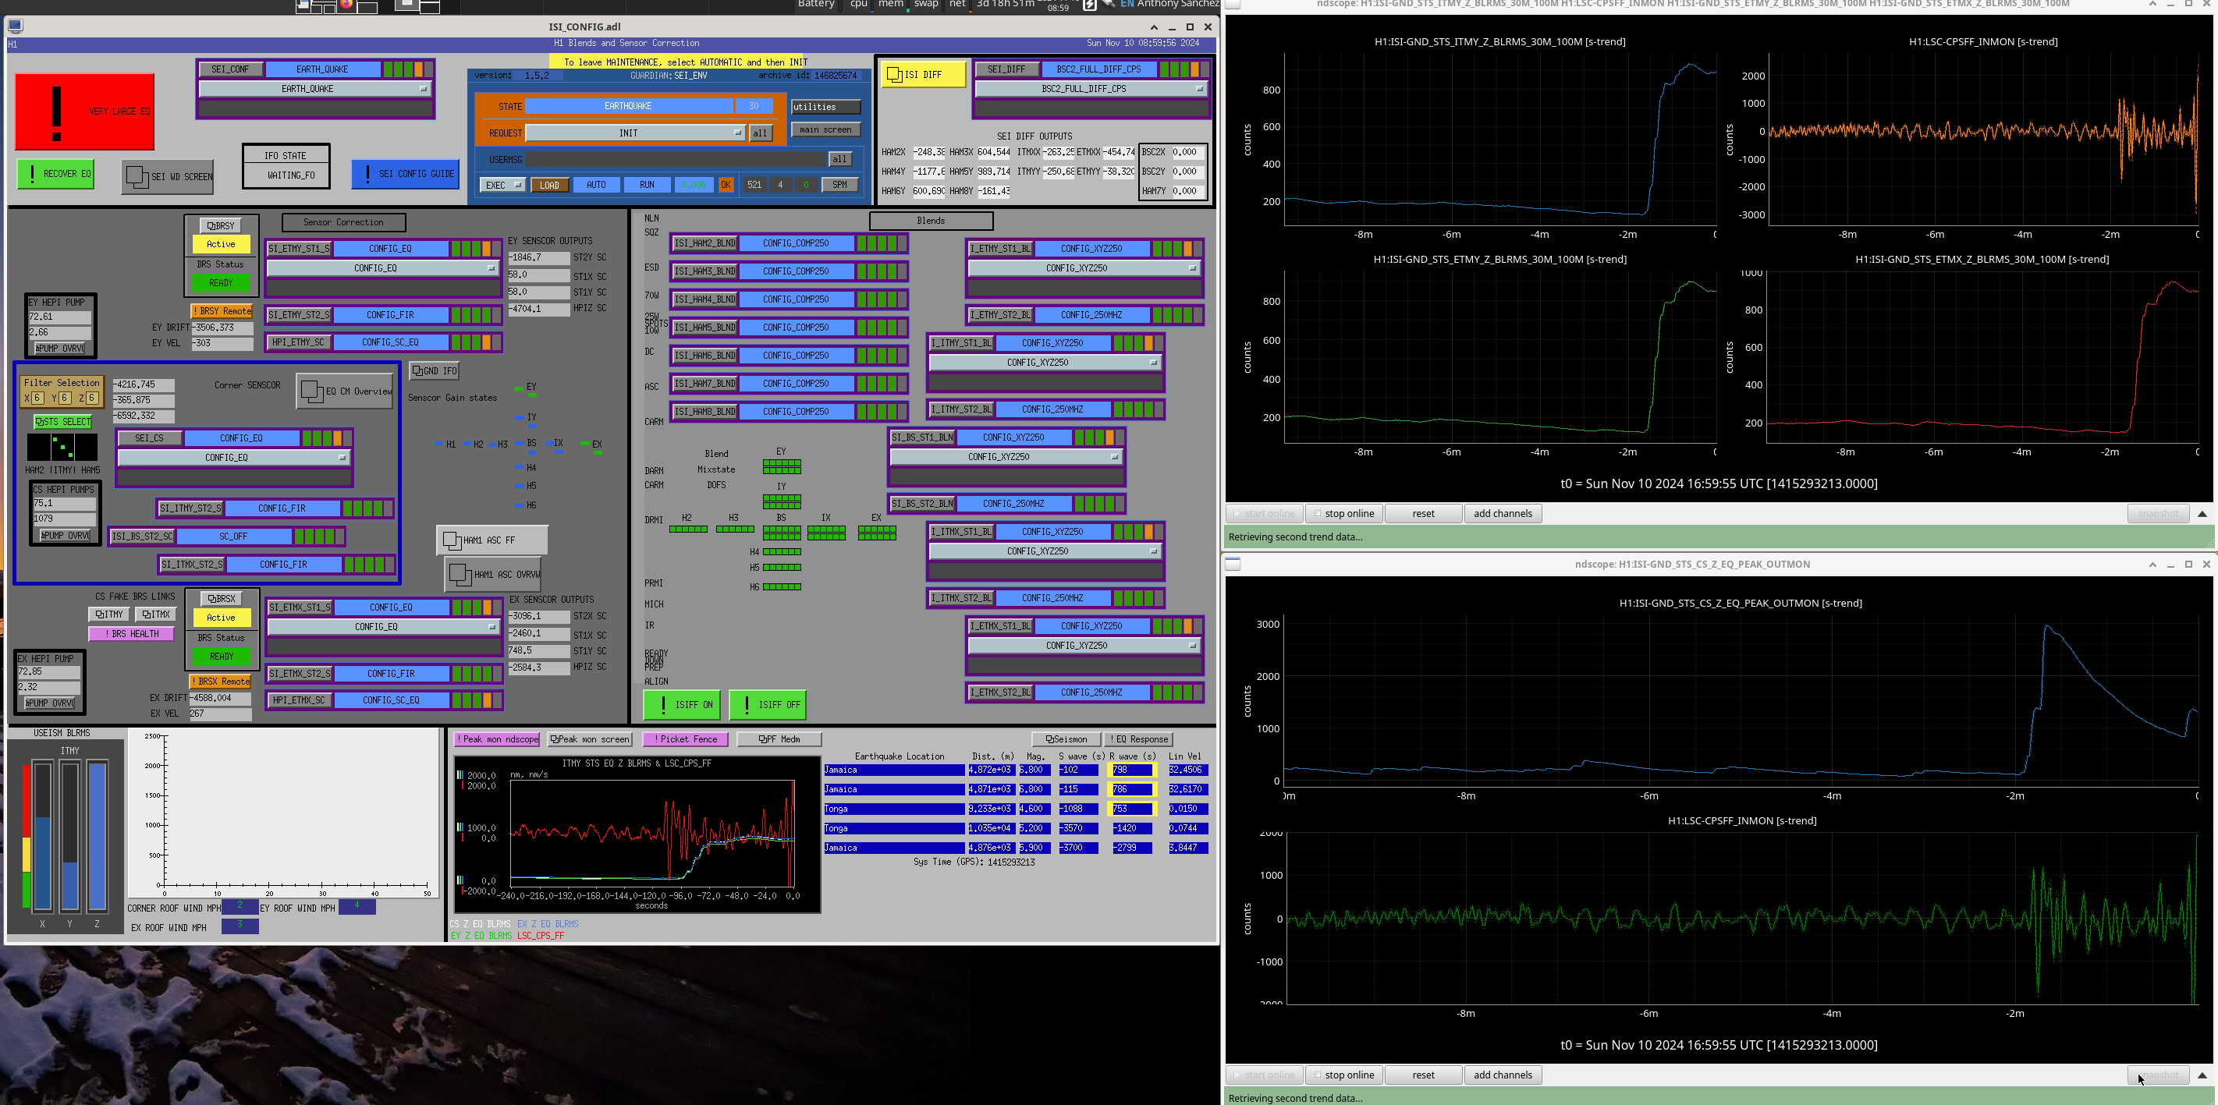The image size is (2218, 1105).
Task: Click the LOAD guardian button
Action: pyautogui.click(x=549, y=185)
